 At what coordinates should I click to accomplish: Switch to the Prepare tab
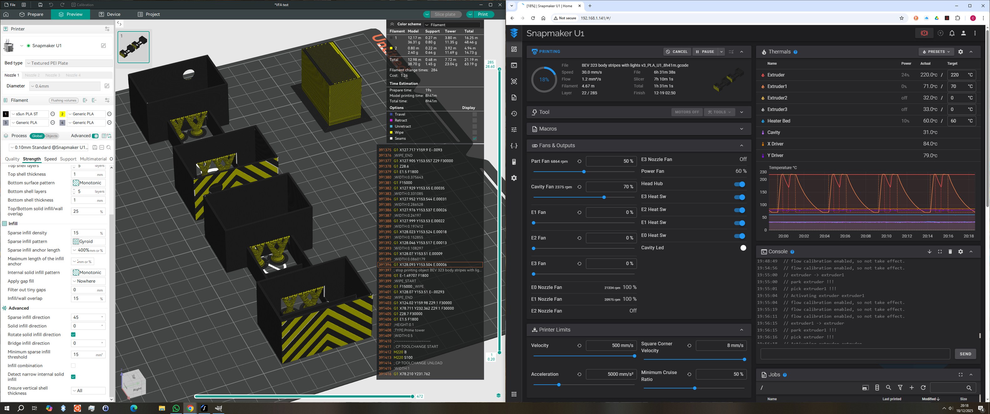pyautogui.click(x=31, y=14)
